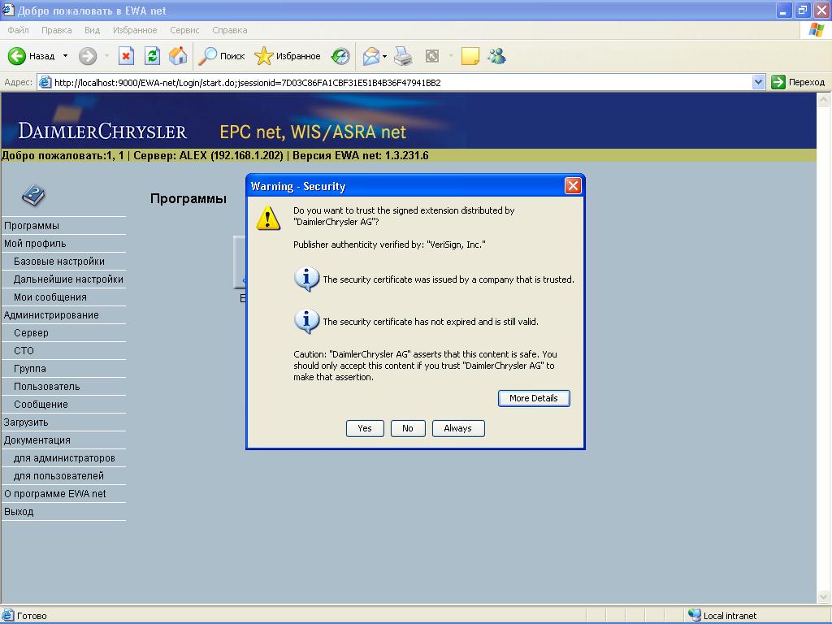Click the green Go (Переход) arrow icon
The width and height of the screenshot is (832, 624).
(x=778, y=82)
